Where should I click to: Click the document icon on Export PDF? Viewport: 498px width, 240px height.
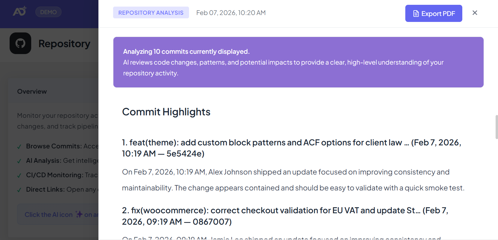tap(416, 14)
